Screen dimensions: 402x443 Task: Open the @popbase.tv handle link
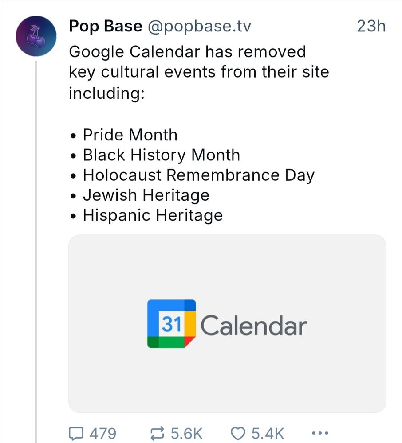(199, 26)
